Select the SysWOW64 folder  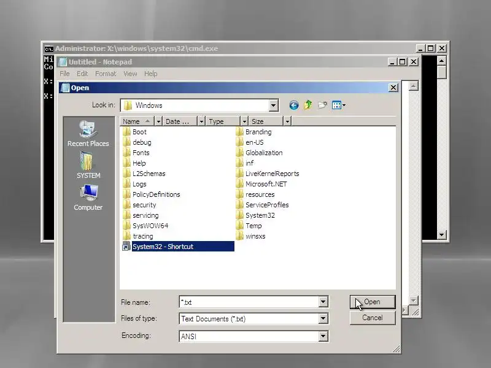pos(145,226)
